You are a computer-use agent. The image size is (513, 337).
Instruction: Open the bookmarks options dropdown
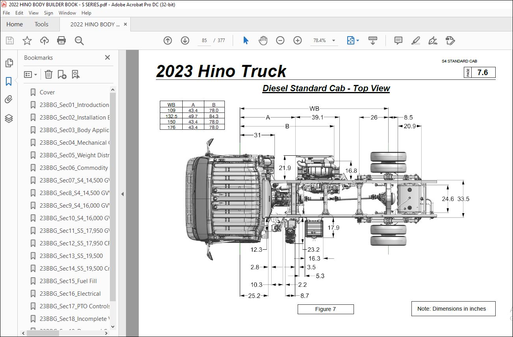(x=31, y=74)
